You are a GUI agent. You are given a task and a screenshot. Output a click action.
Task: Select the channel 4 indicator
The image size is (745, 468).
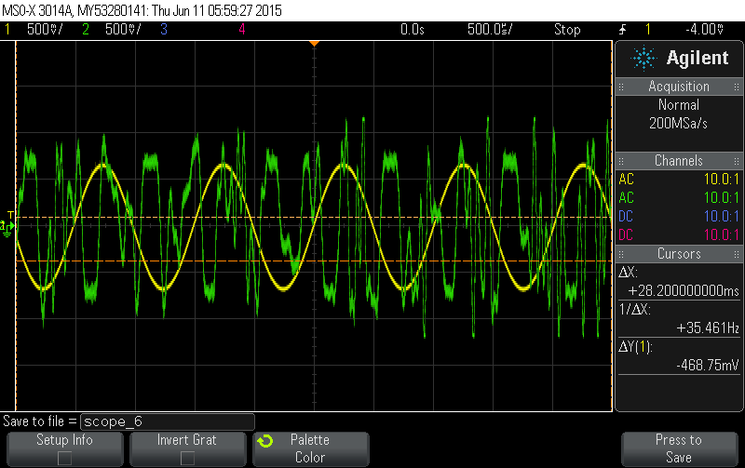tap(242, 30)
